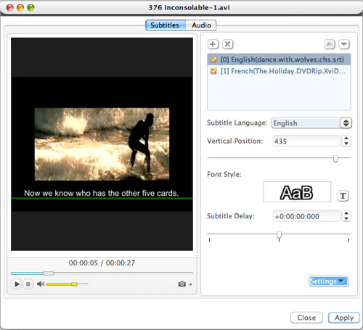
Task: Uncheck the English dance.with.wolves subtitle checkbox
Action: pos(213,59)
